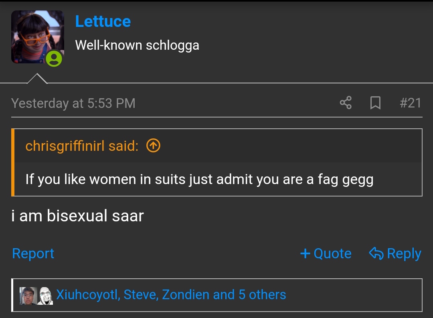Reply to Lettuce's post
433x318 pixels.
(x=395, y=253)
